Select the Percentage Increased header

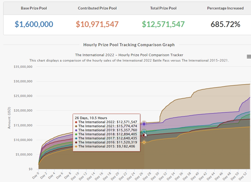coord(225,8)
